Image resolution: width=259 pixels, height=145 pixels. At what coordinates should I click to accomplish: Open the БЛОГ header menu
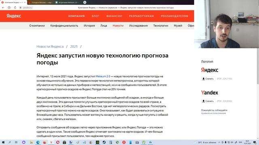tap(96, 16)
